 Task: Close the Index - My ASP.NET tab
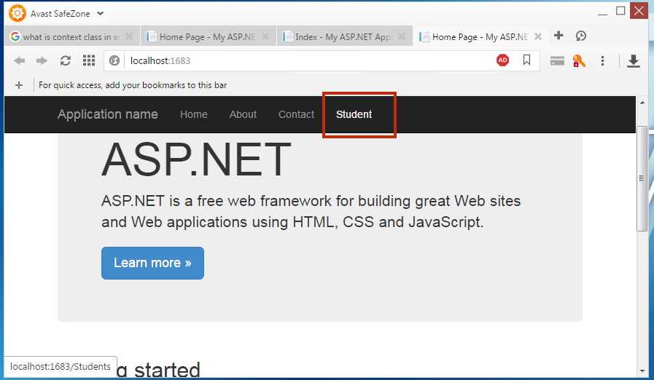tap(401, 36)
